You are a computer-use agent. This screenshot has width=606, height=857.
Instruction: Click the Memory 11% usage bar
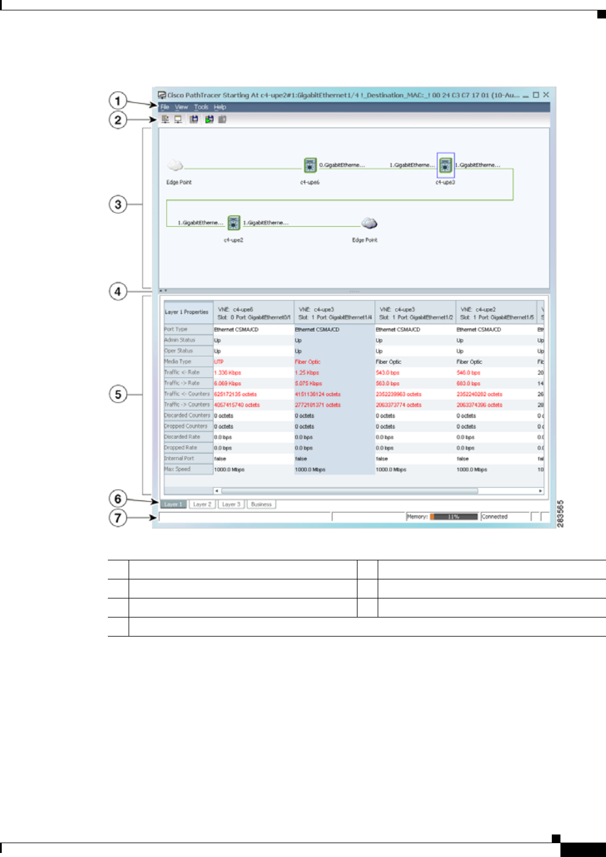tap(454, 517)
